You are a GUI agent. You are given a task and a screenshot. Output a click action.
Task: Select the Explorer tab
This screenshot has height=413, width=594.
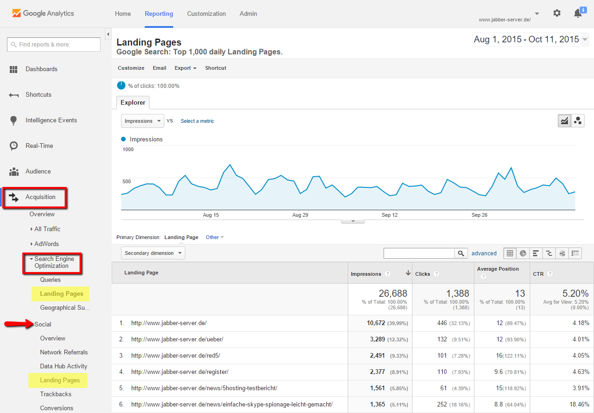[x=133, y=102]
